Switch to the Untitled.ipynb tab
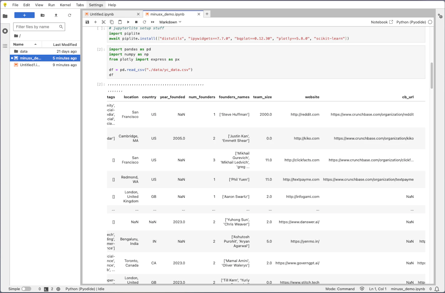The height and width of the screenshot is (293, 445). point(102,14)
